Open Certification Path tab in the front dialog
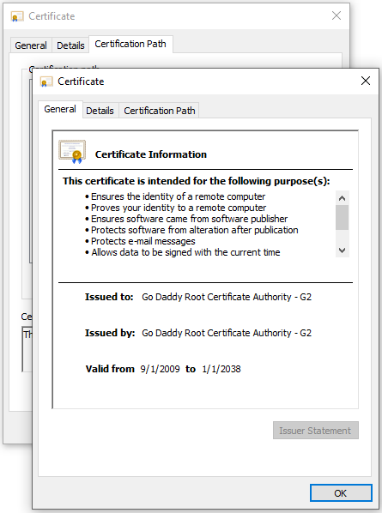This screenshot has height=513, width=382. (x=160, y=111)
